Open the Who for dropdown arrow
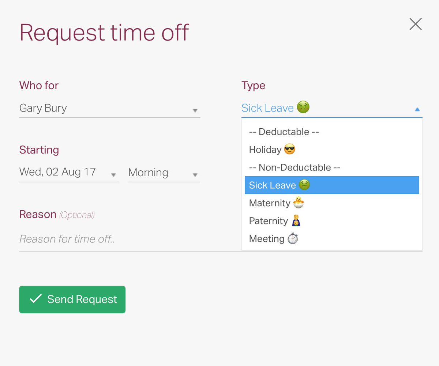The width and height of the screenshot is (439, 366). (195, 110)
